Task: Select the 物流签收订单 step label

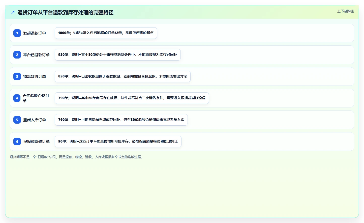Action: tap(35, 76)
